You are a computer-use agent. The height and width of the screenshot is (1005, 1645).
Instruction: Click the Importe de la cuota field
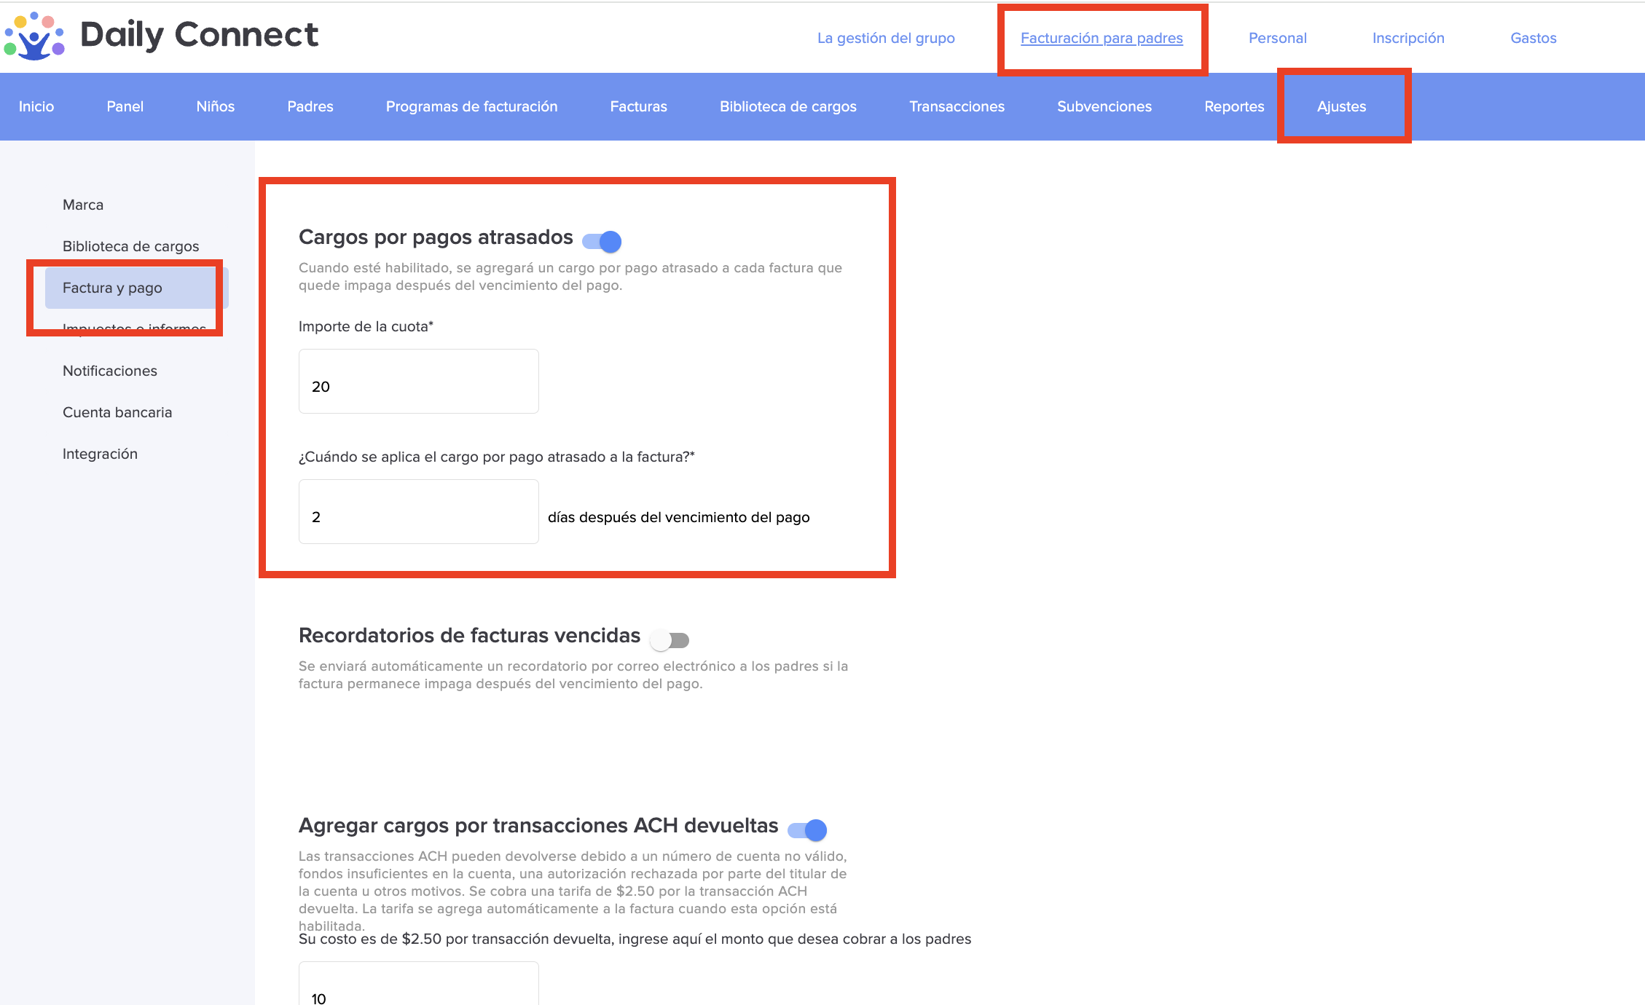click(x=418, y=382)
